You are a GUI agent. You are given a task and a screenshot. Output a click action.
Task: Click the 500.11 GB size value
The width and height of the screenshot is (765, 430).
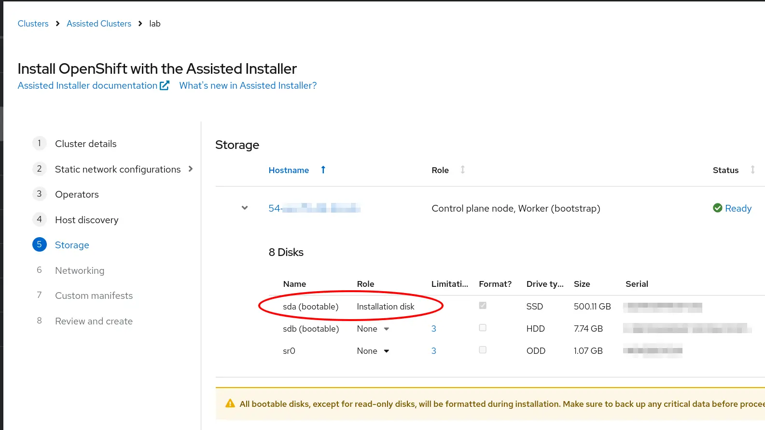click(x=592, y=307)
